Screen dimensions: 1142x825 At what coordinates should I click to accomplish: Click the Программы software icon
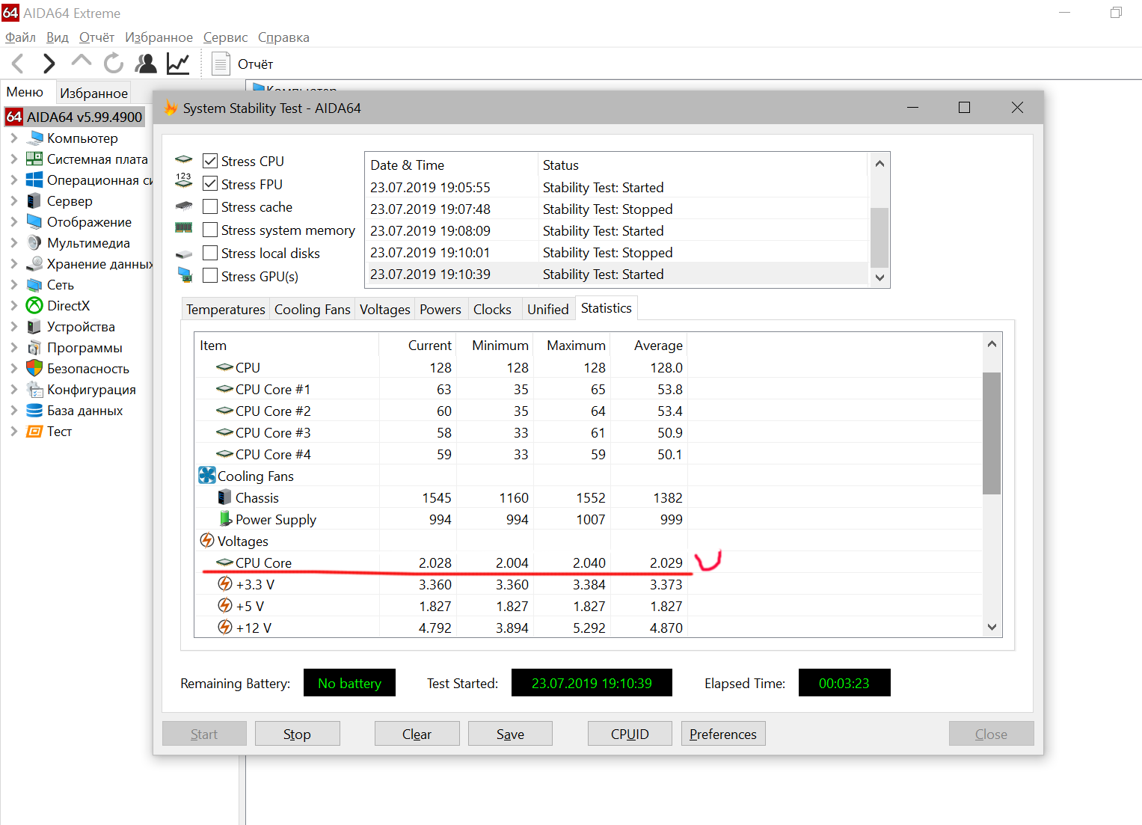(34, 347)
